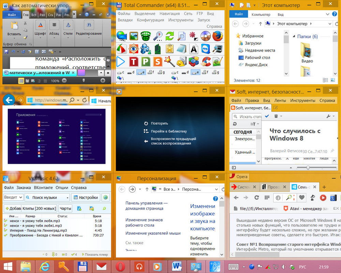Click the Искать search field in feed reader
341x273 pixels.
coord(247,116)
